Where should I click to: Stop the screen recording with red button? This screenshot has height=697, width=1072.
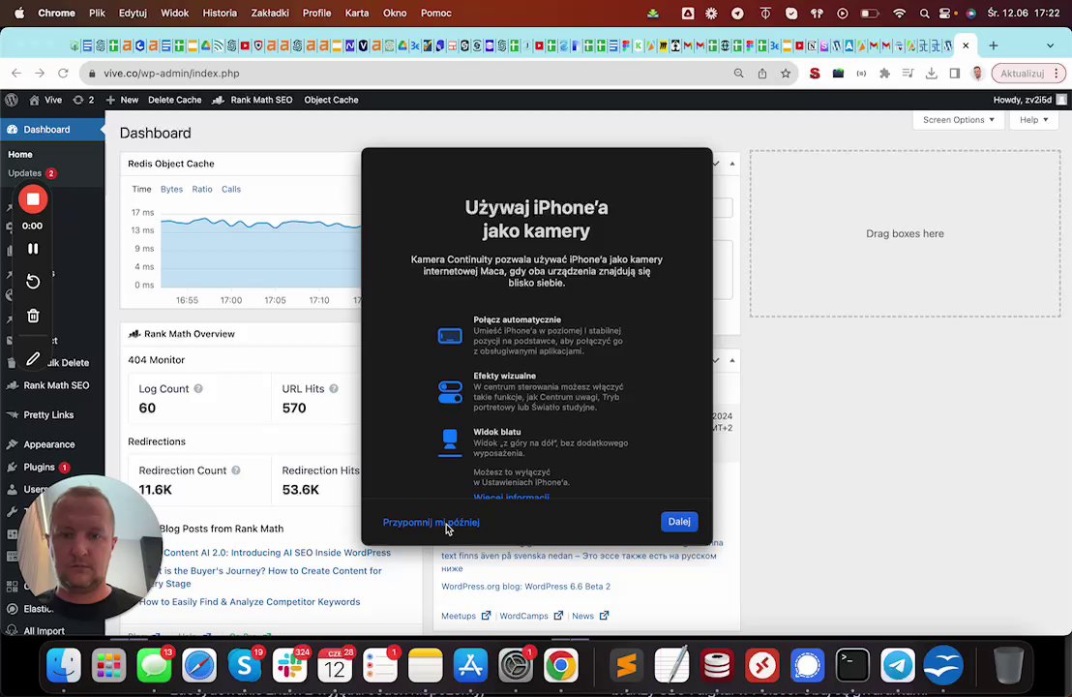(x=33, y=199)
